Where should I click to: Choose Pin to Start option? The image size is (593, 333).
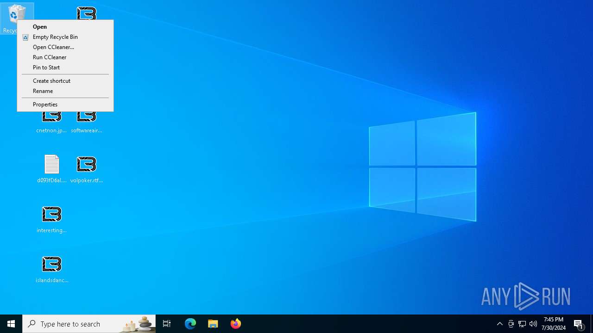click(65, 68)
